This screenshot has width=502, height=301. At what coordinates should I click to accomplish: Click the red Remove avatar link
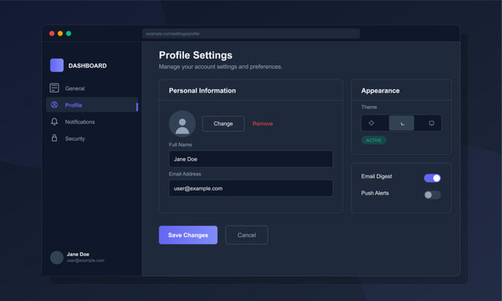click(x=263, y=124)
